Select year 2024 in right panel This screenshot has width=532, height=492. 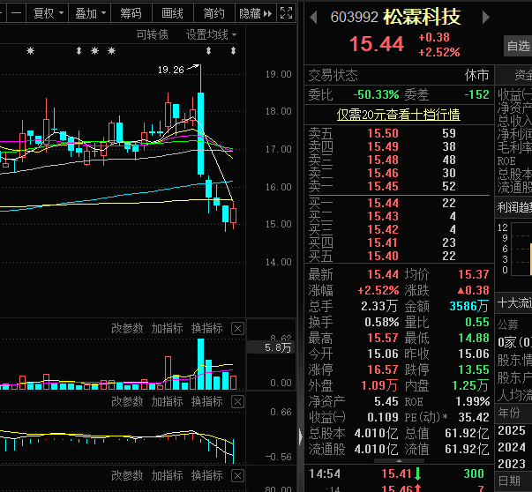coord(512,447)
